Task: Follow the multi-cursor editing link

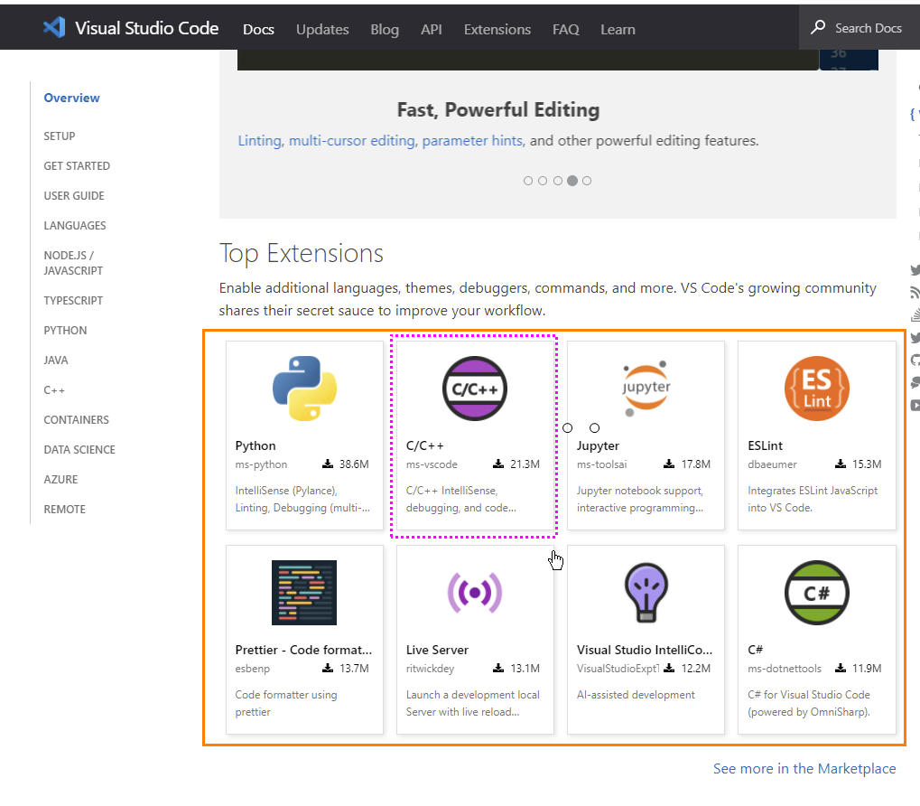Action: point(351,141)
